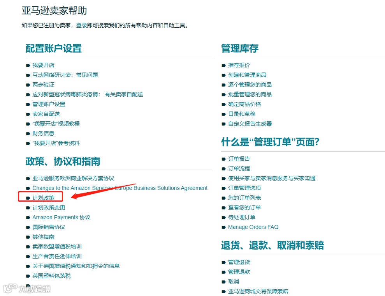Open the 待处理订单 link

[242, 217]
